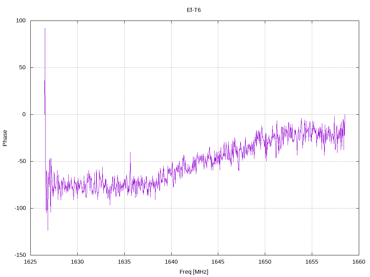The image size is (370, 277).
Task: Click the x-axis tick label 1635
Action: click(124, 262)
